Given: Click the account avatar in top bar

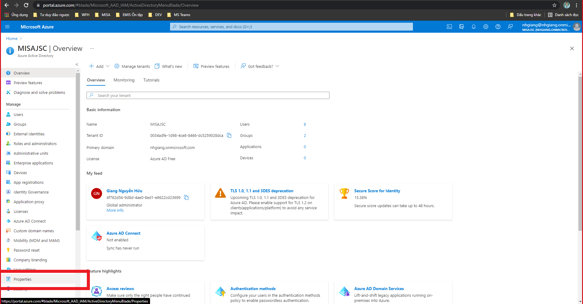Looking at the screenshot, I should click(577, 27).
